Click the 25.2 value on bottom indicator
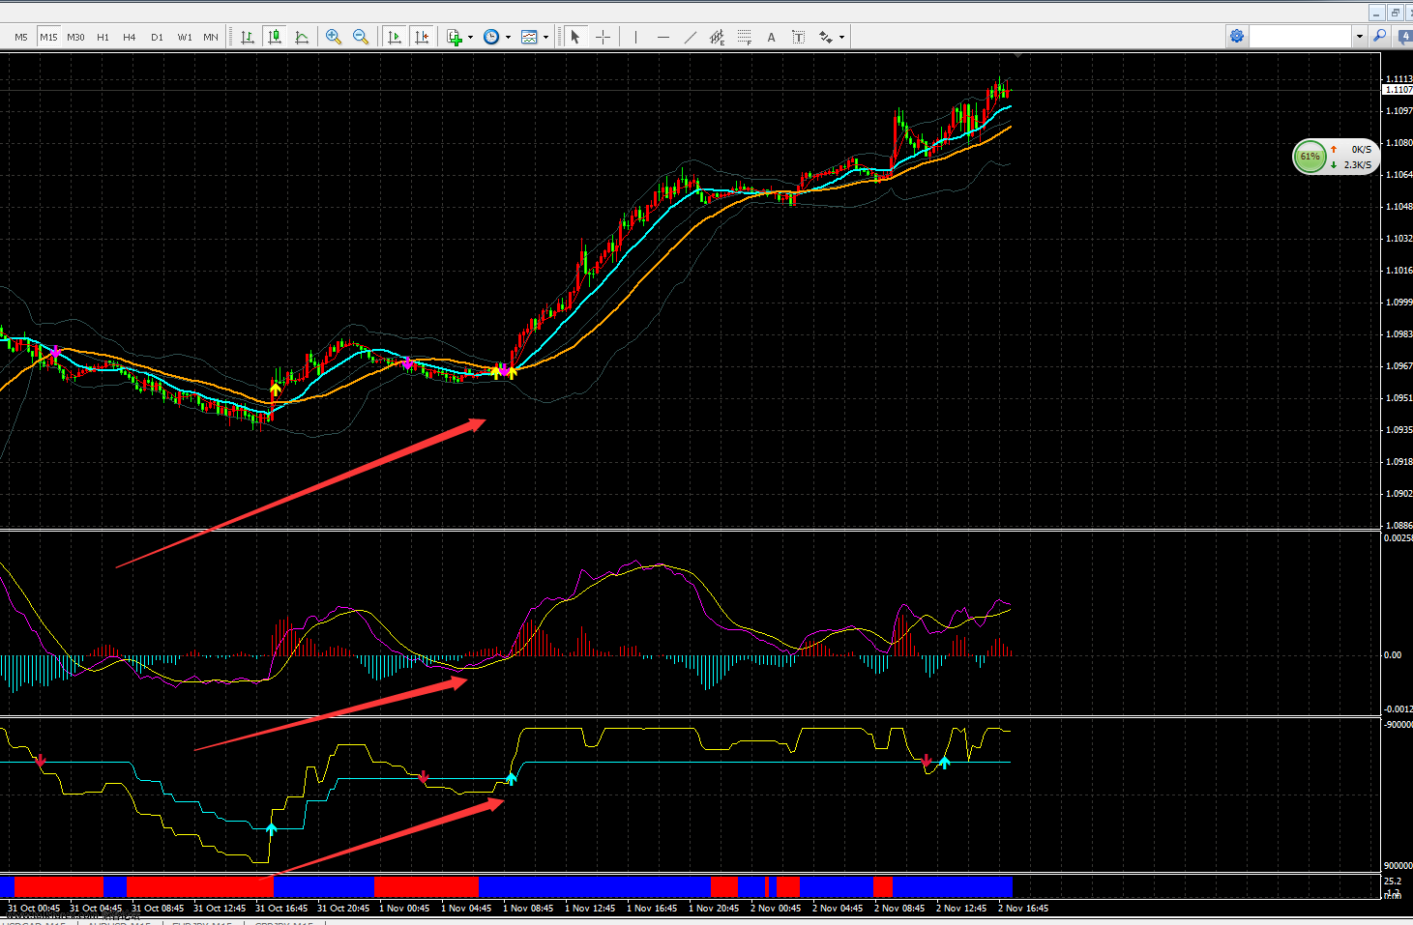The width and height of the screenshot is (1413, 925). [x=1393, y=882]
